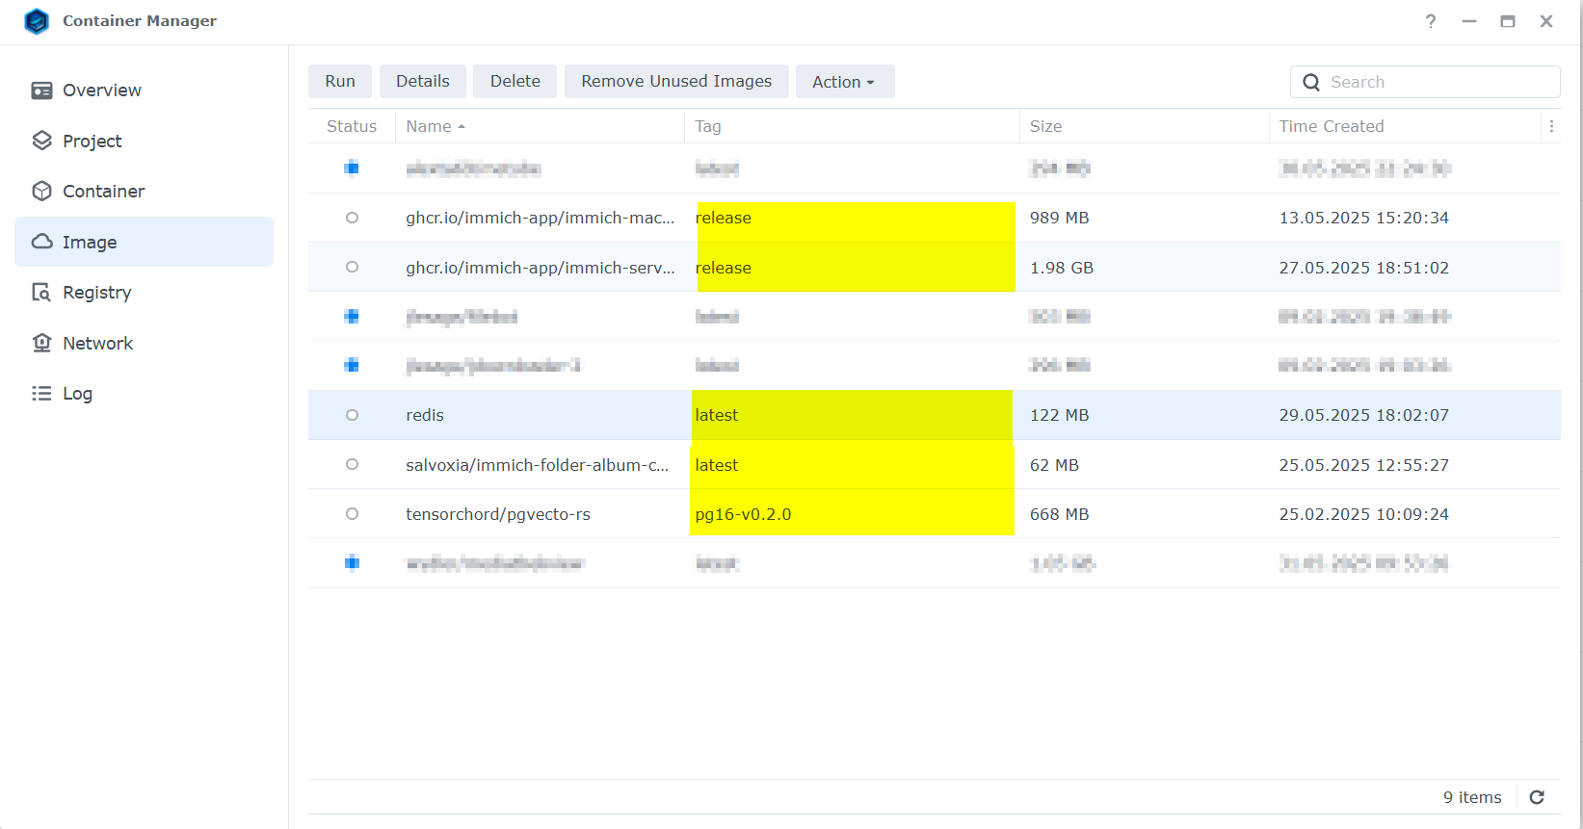Viewport: 1583px width, 829px height.
Task: Click the Overview sidebar icon
Action: tap(41, 91)
